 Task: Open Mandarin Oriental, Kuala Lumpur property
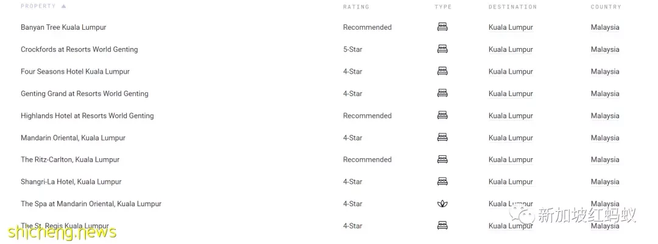click(73, 138)
